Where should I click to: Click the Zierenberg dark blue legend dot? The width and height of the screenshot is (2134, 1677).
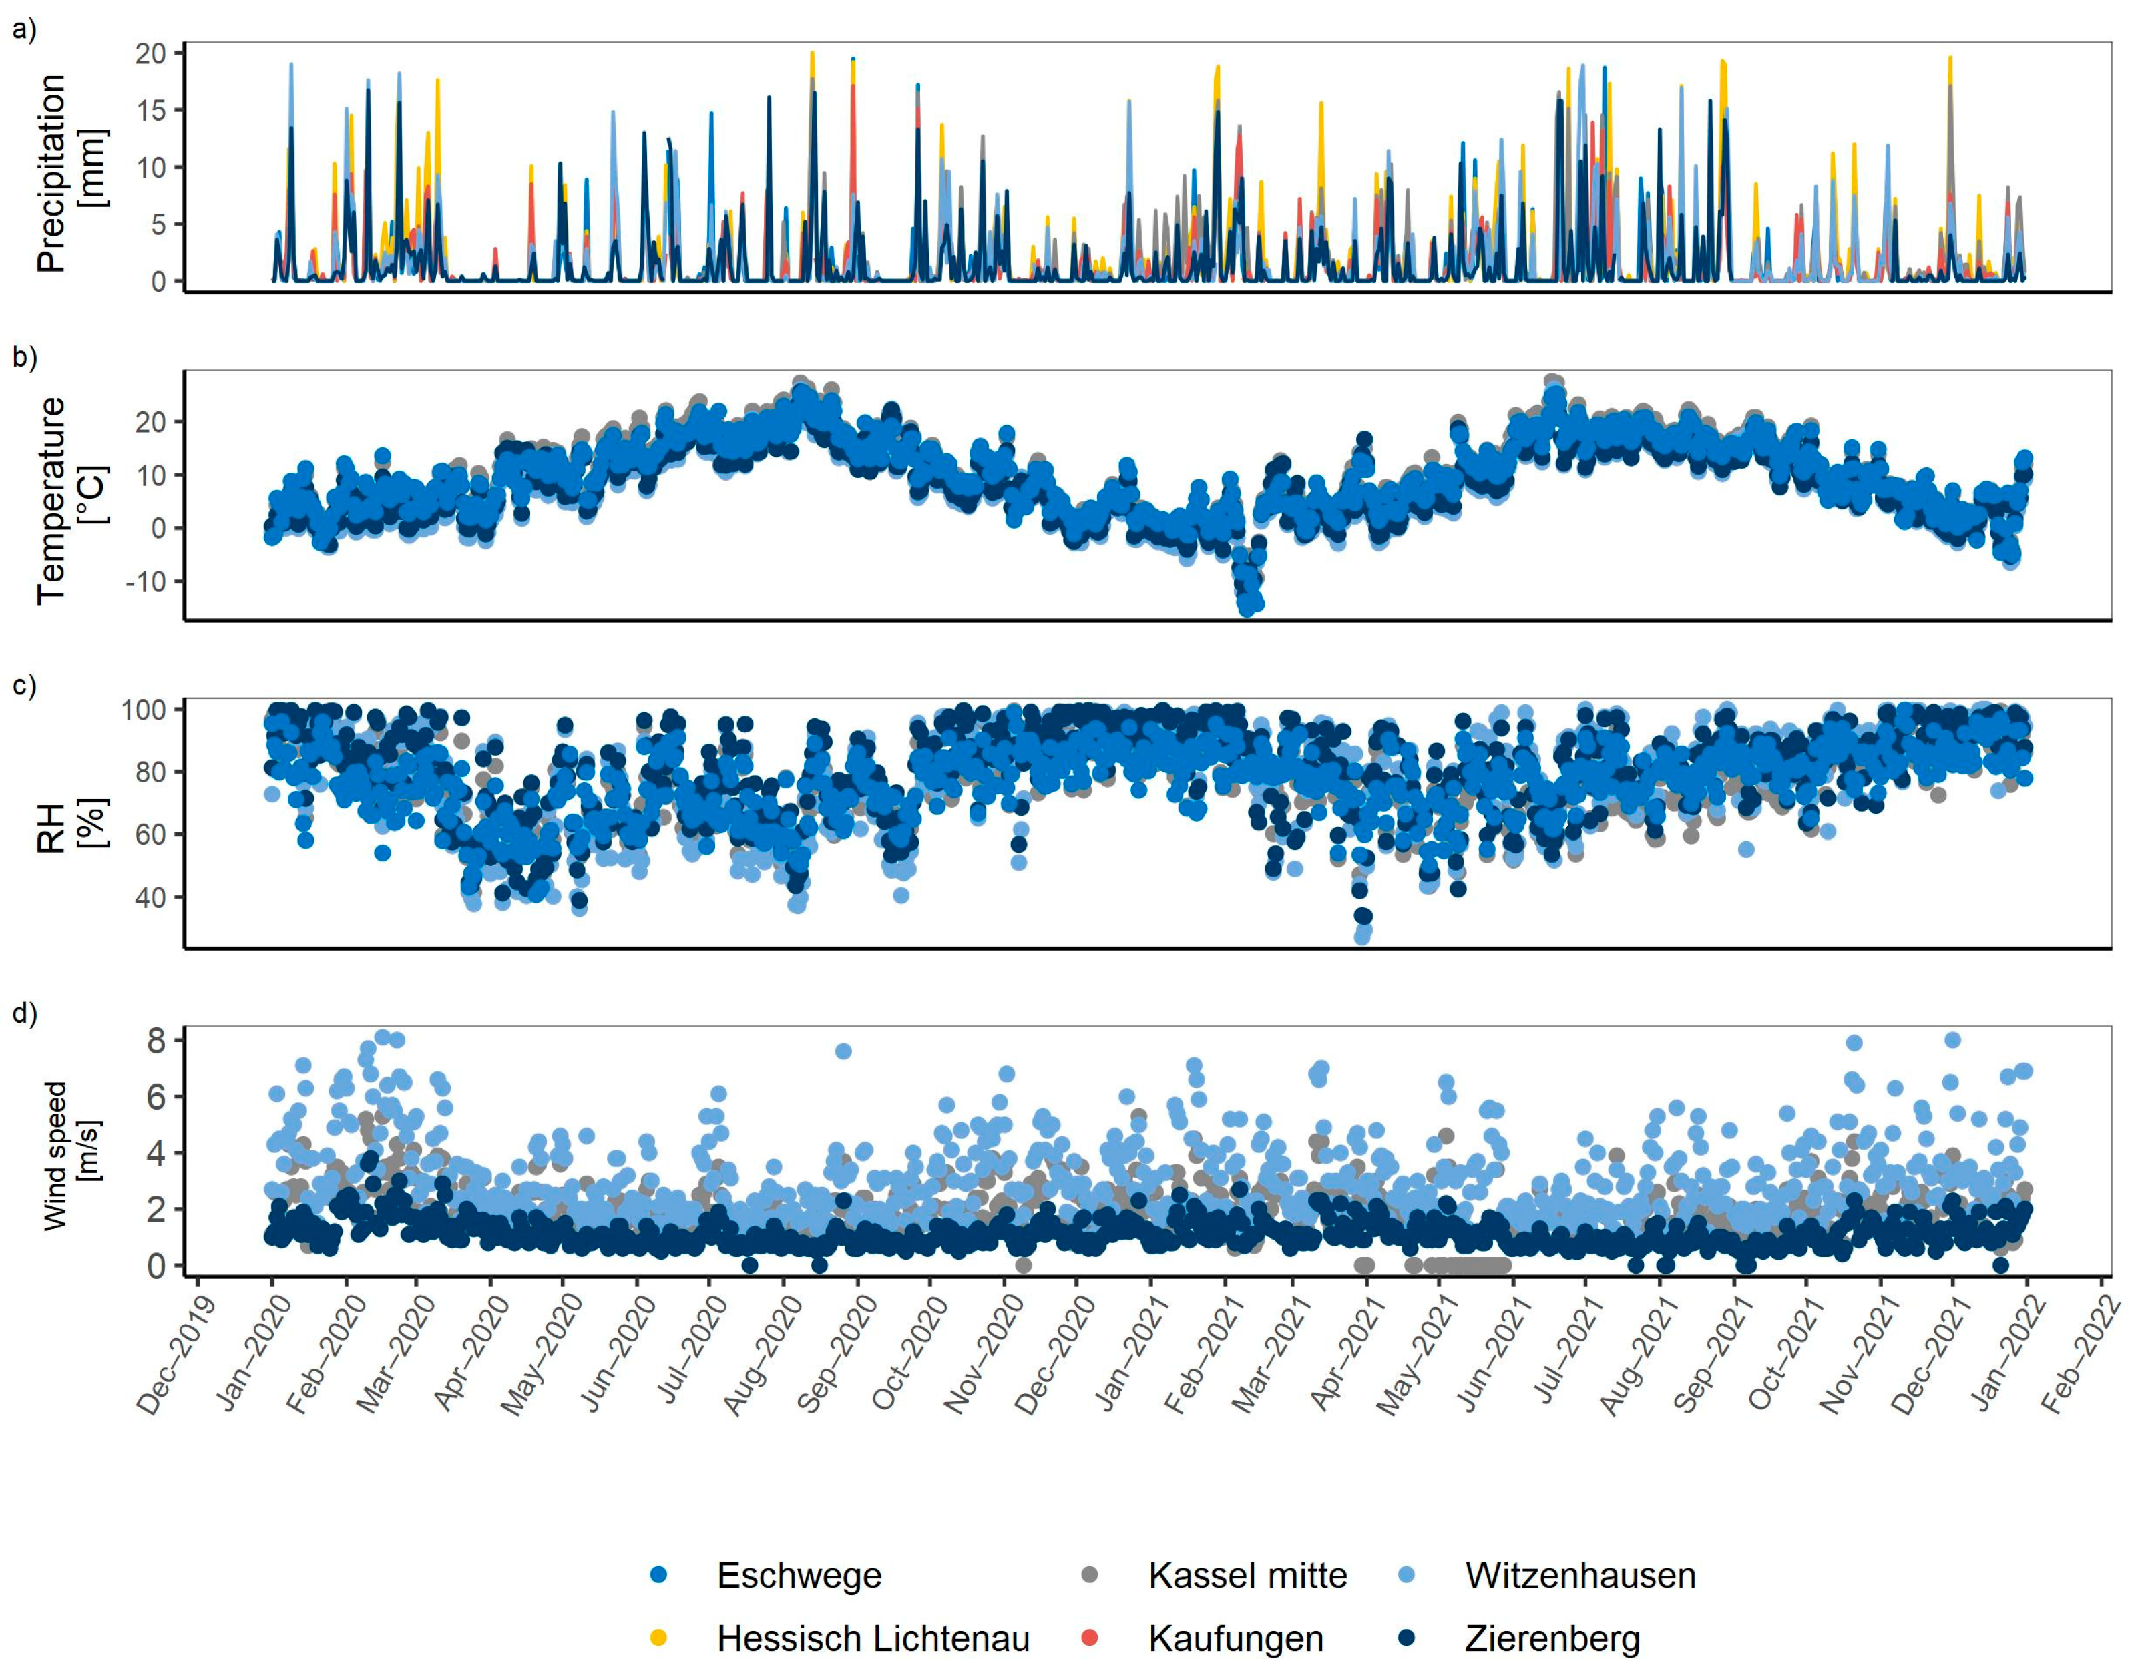pos(1408,1637)
